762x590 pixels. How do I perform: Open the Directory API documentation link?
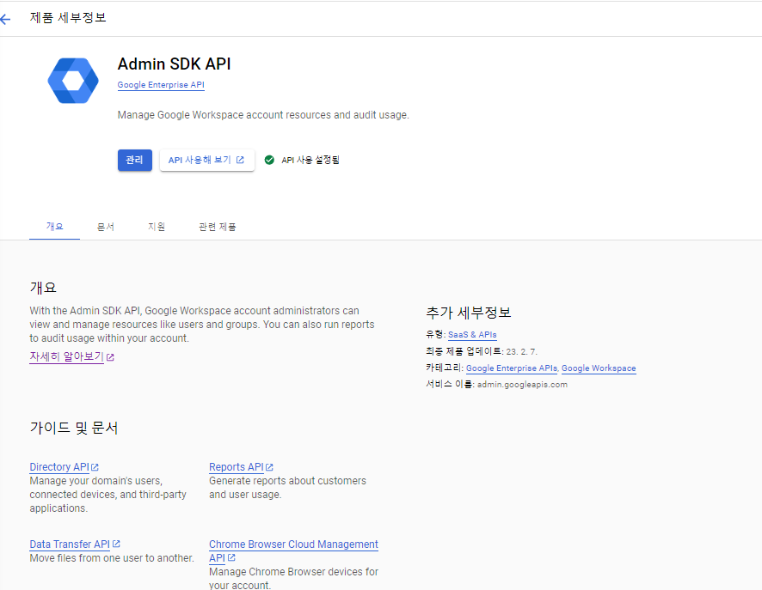59,467
